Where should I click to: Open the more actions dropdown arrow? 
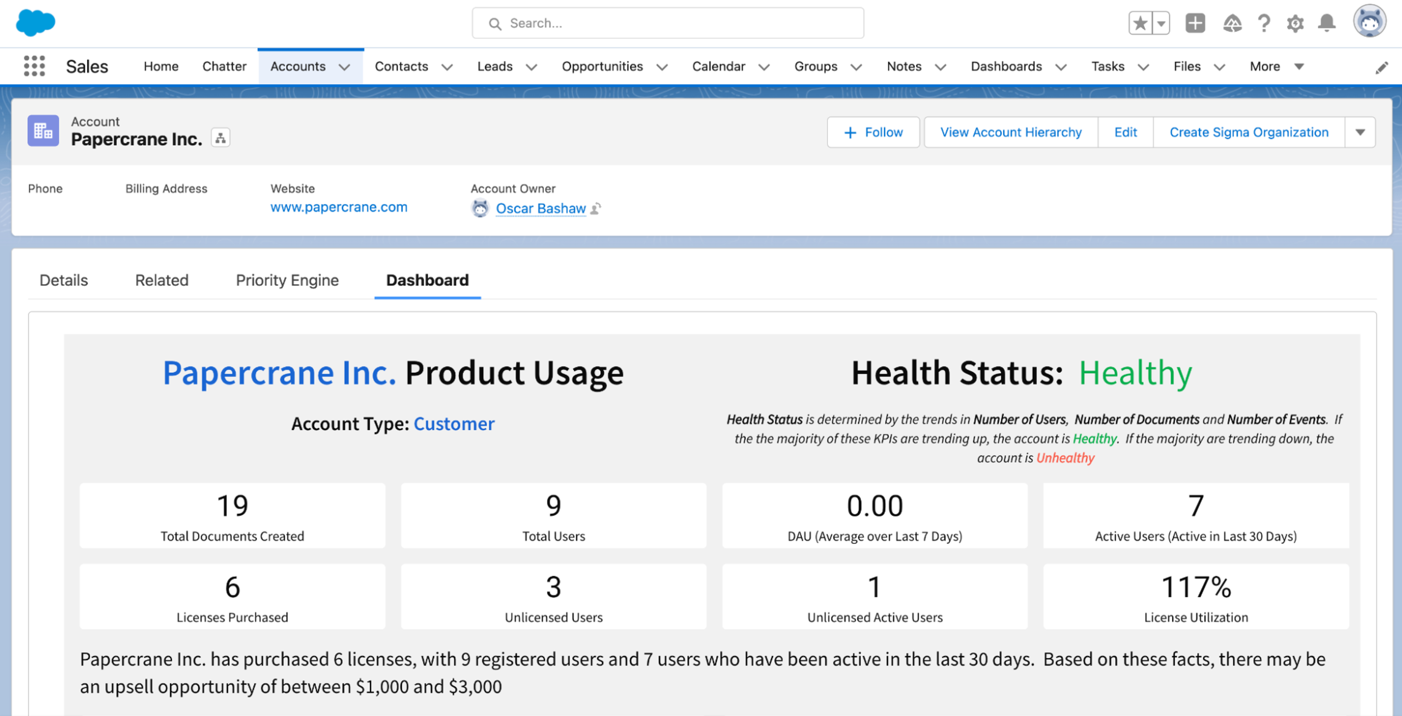point(1360,132)
